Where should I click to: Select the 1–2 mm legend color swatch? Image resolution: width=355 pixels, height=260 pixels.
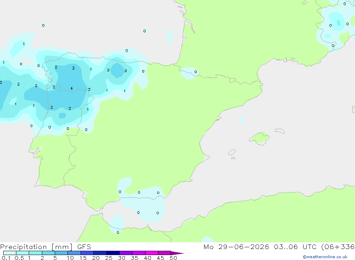(x=35, y=253)
